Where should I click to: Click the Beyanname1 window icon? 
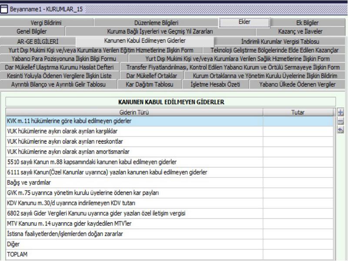click(x=4, y=9)
